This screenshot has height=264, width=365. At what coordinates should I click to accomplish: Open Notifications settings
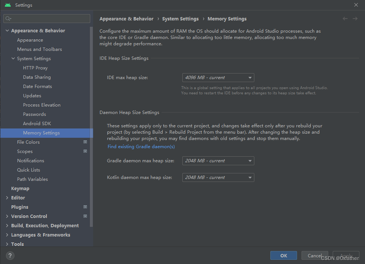point(30,161)
